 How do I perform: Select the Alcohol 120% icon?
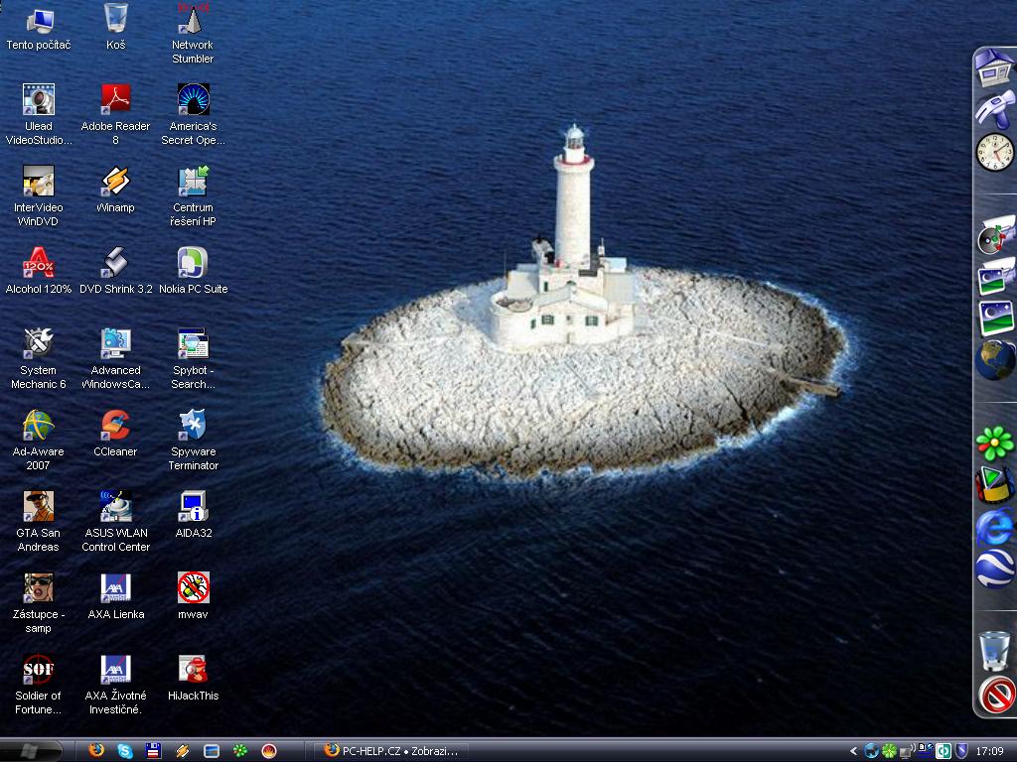38,263
